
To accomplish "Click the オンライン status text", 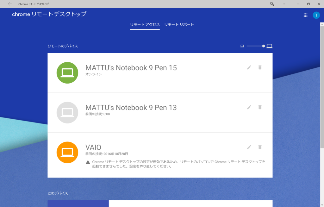I will click(x=94, y=74).
